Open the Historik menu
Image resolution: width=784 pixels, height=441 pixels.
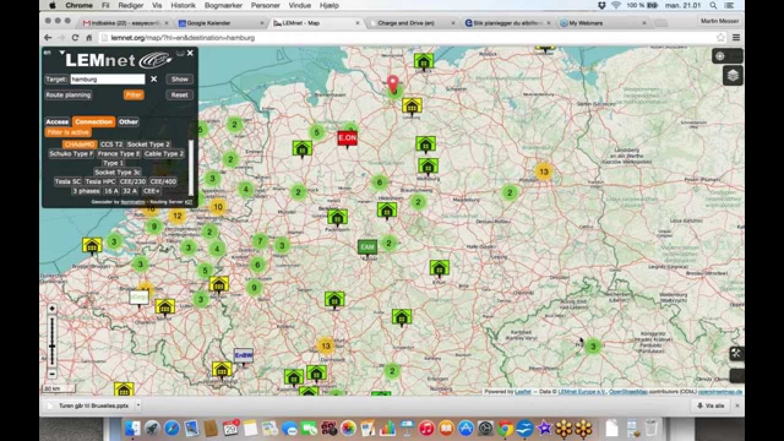[183, 6]
